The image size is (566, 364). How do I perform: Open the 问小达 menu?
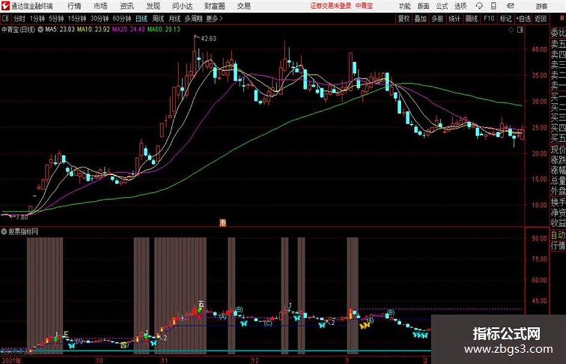click(x=182, y=6)
